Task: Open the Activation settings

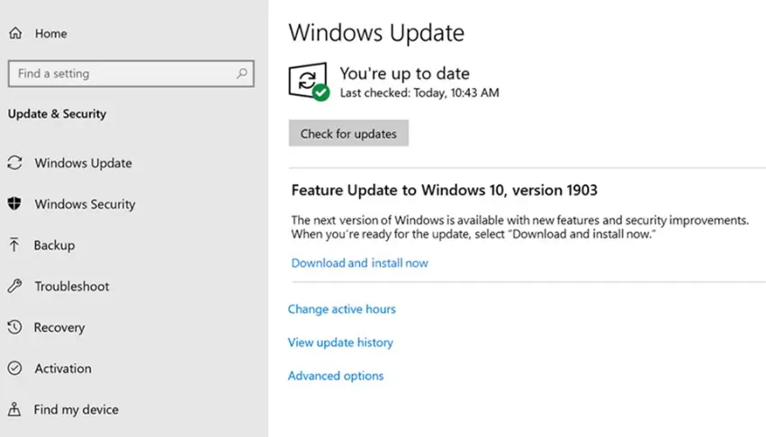Action: click(63, 368)
